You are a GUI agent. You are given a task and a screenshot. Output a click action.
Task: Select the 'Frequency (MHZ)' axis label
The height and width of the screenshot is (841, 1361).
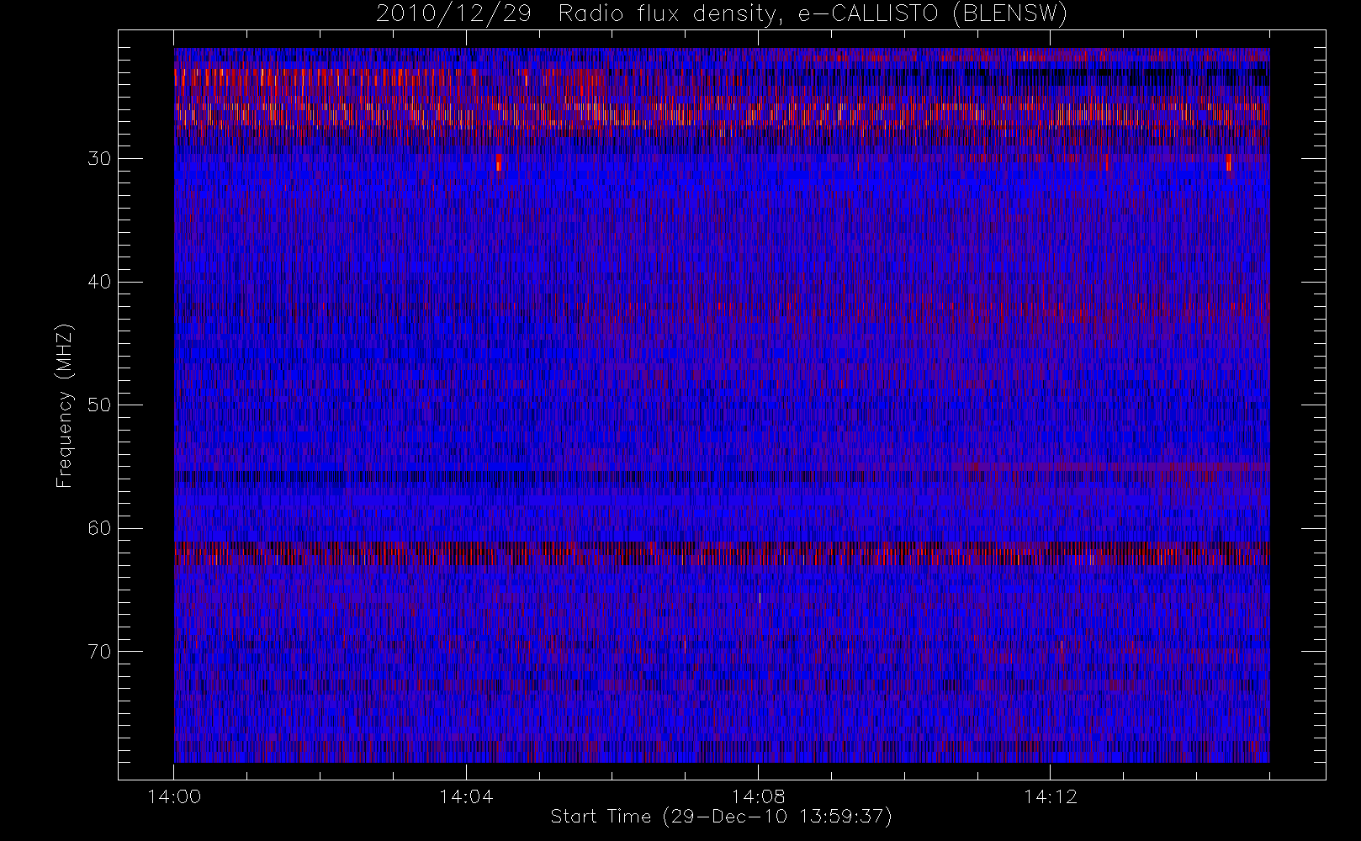pyautogui.click(x=65, y=405)
